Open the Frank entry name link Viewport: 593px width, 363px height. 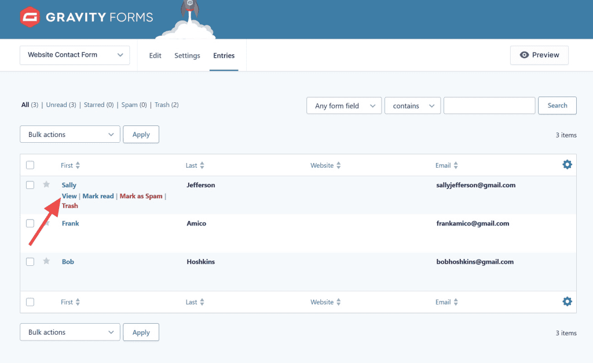[x=70, y=223]
